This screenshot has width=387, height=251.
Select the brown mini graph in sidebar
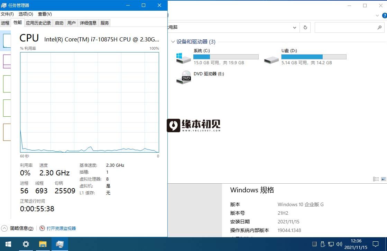coord(7,132)
